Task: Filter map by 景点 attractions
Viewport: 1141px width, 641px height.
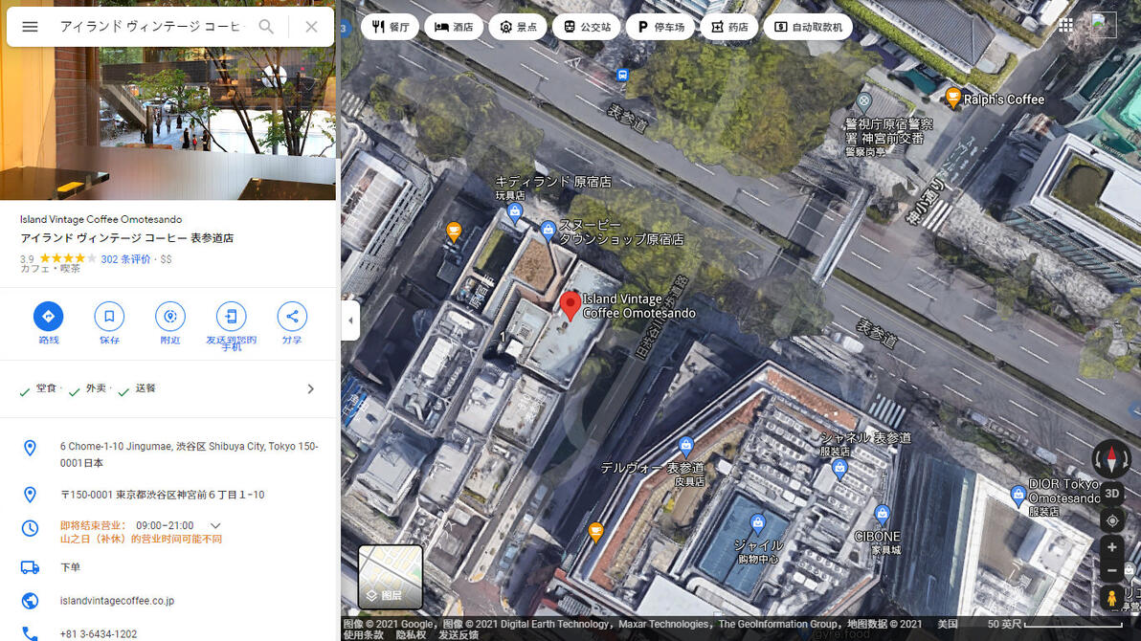Action: [518, 27]
